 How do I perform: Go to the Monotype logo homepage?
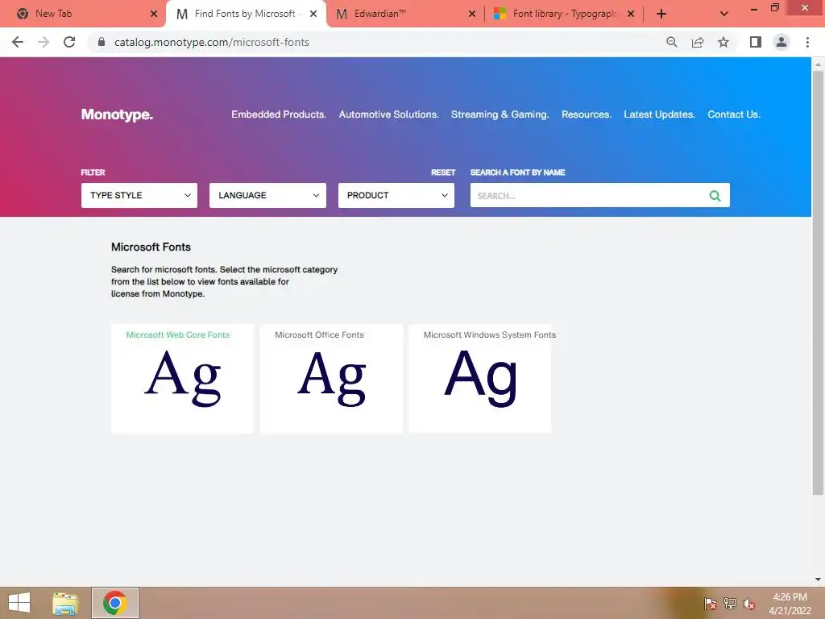point(117,114)
